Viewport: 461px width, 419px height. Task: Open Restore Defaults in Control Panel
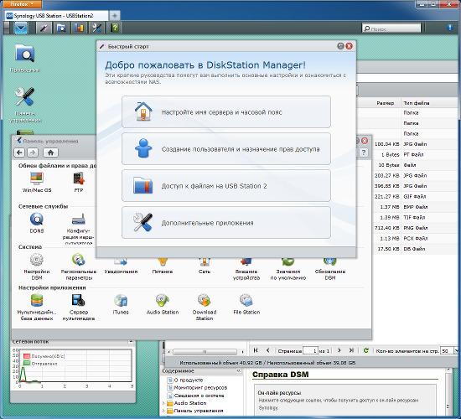(288, 269)
